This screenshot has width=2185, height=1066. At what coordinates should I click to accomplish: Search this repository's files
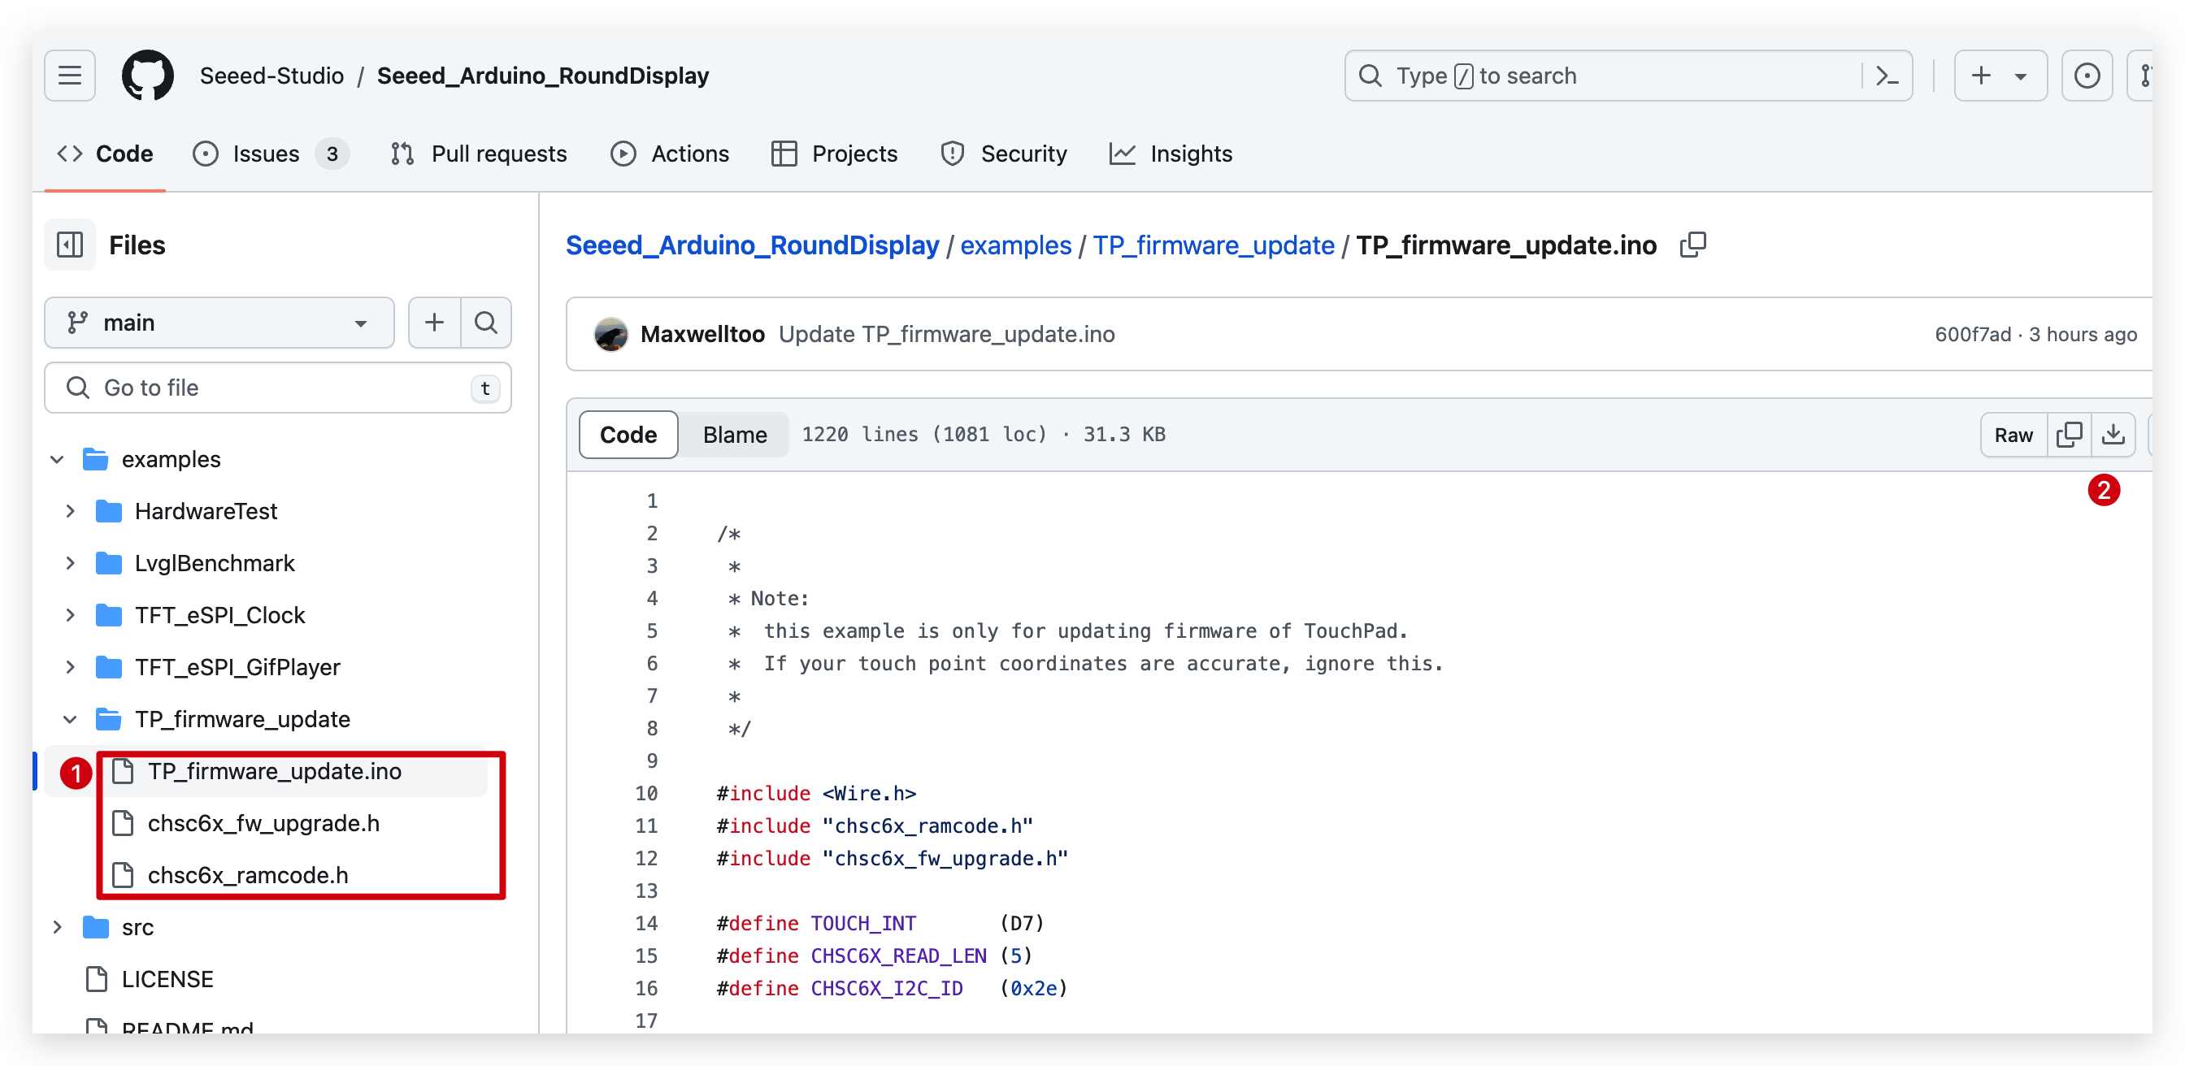(x=486, y=323)
